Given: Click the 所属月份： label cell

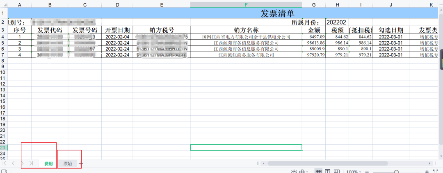Looking at the screenshot, I should [x=306, y=22].
